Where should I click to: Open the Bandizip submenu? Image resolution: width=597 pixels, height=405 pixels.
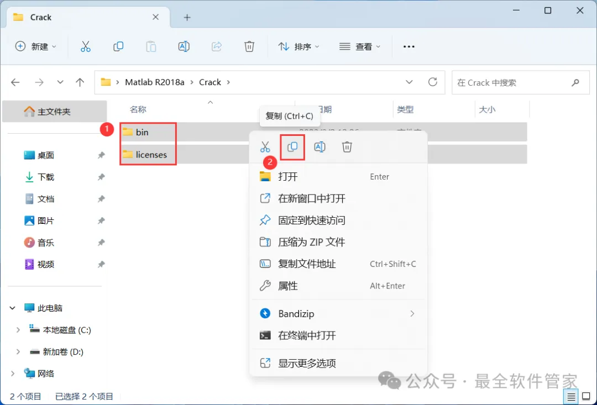[338, 314]
